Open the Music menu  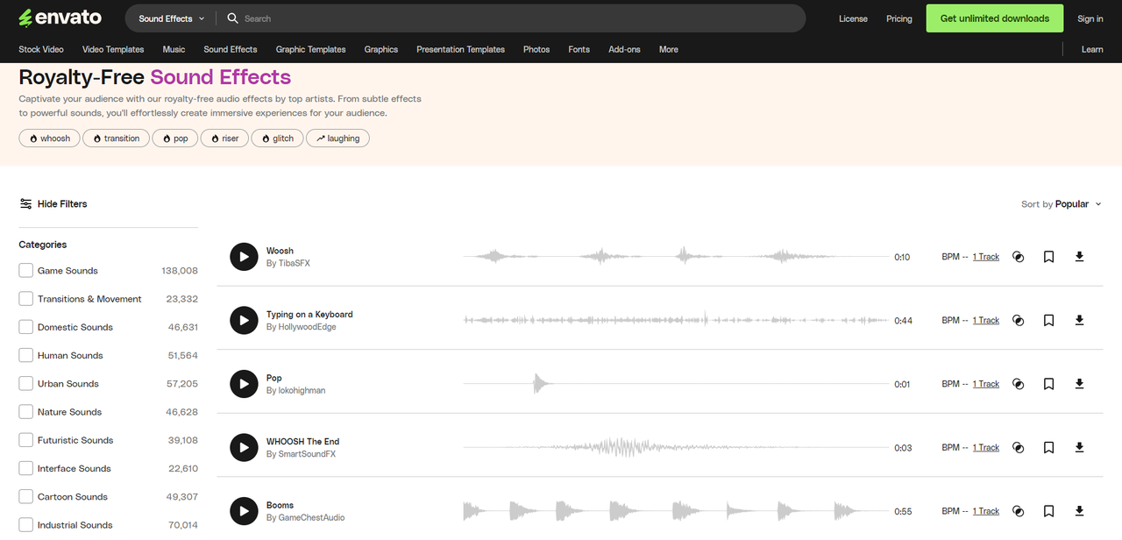tap(174, 49)
